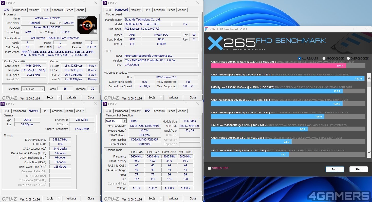This screenshot has width=372, height=202.
Task: Click the Core Speed 4466.29 MHz field
Action: pyautogui.click(x=34, y=66)
